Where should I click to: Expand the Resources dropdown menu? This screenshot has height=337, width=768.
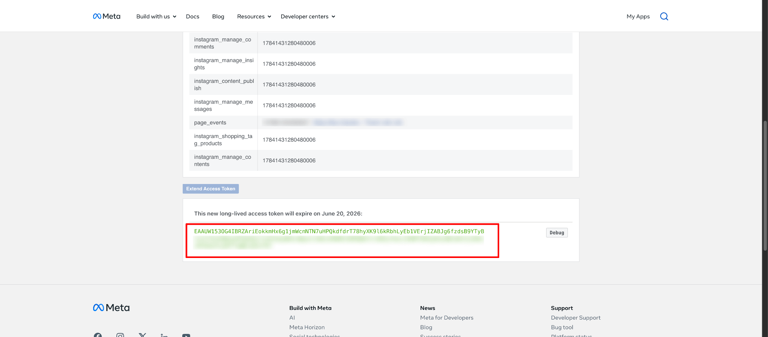(x=254, y=16)
